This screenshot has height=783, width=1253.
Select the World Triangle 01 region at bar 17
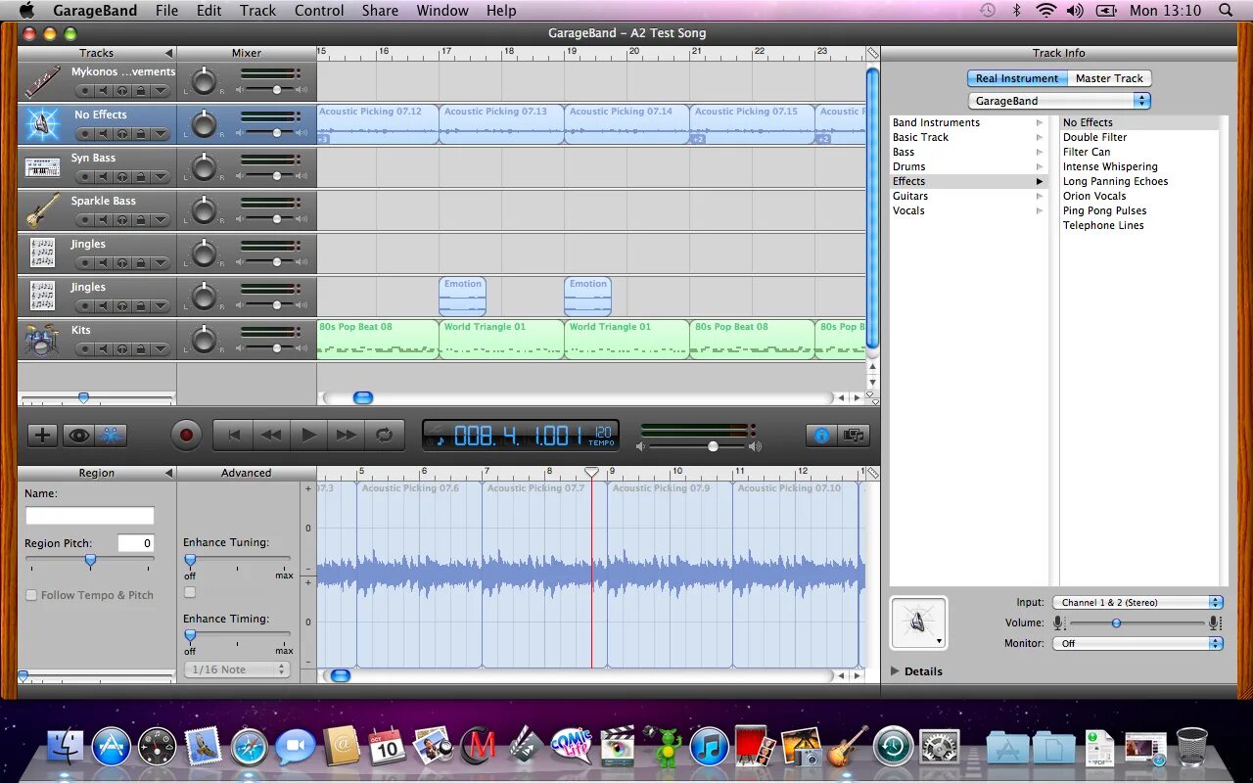pyautogui.click(x=501, y=340)
